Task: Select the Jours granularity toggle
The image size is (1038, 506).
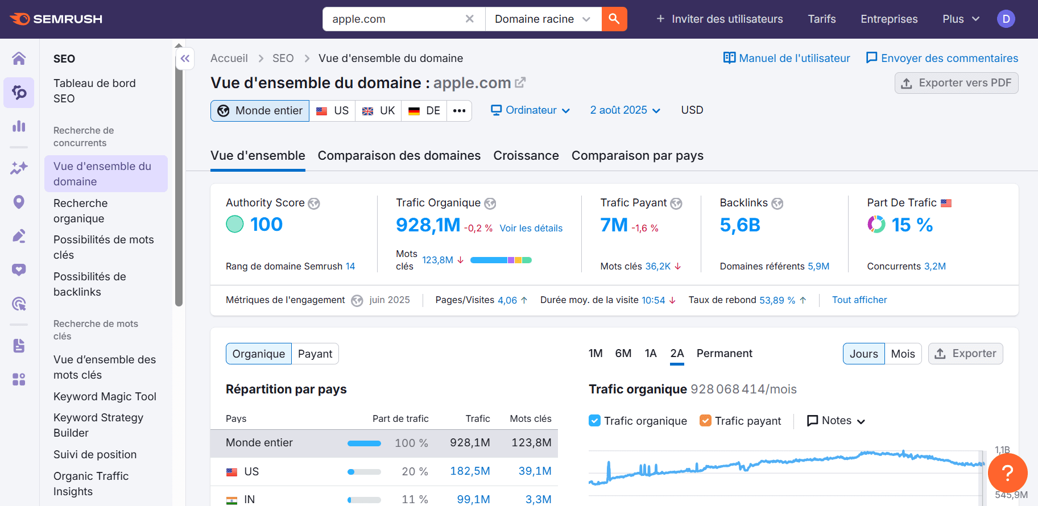Action: click(863, 354)
